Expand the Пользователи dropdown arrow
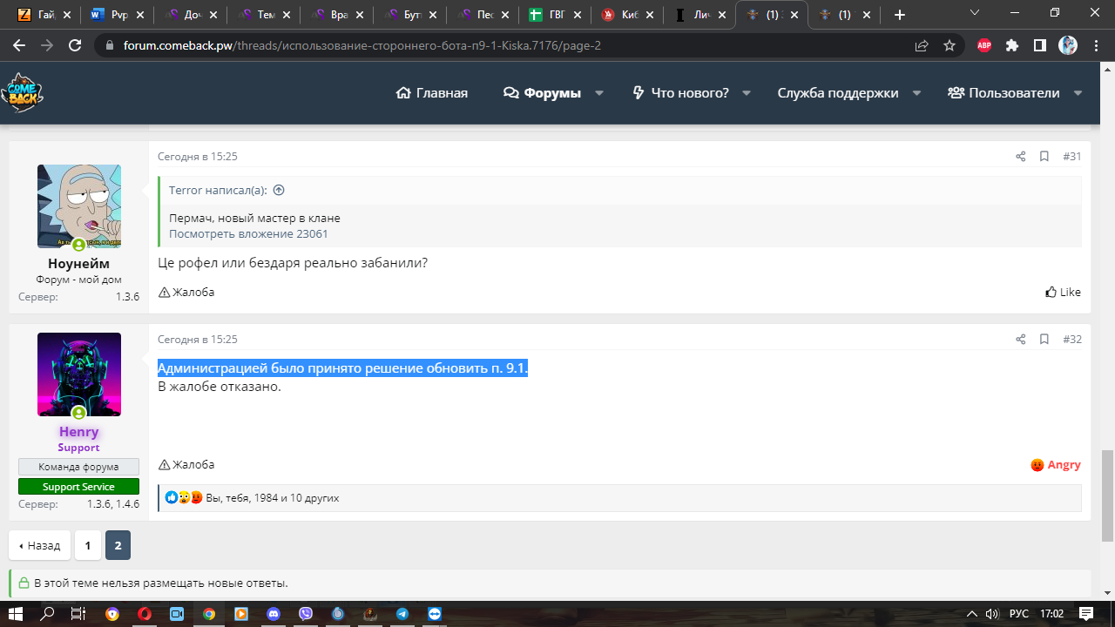The height and width of the screenshot is (627, 1115). coord(1078,93)
